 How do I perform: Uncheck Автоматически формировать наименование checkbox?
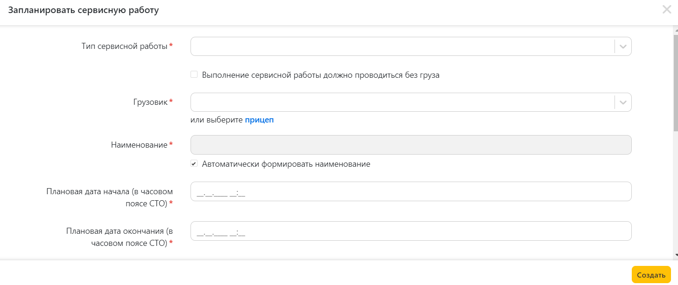(194, 164)
